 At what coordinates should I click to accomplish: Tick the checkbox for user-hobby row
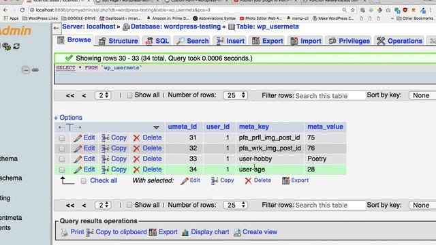coord(62,159)
